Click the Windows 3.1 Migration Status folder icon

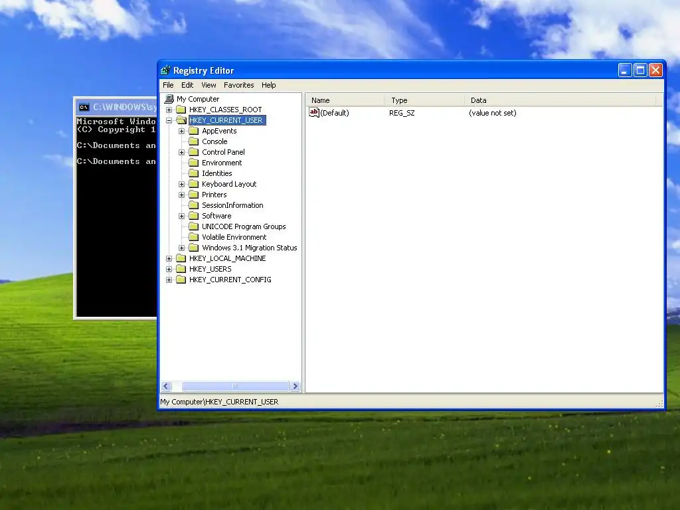pos(194,248)
